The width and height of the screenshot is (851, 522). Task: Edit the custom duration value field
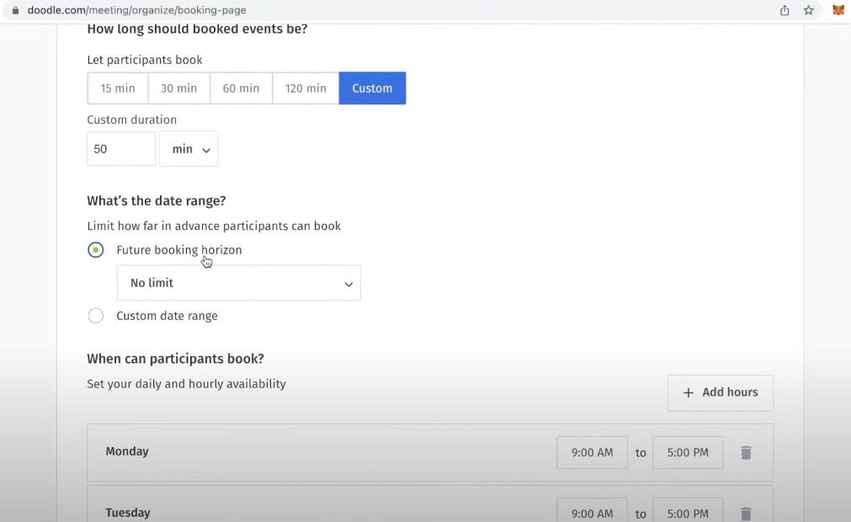pos(121,149)
